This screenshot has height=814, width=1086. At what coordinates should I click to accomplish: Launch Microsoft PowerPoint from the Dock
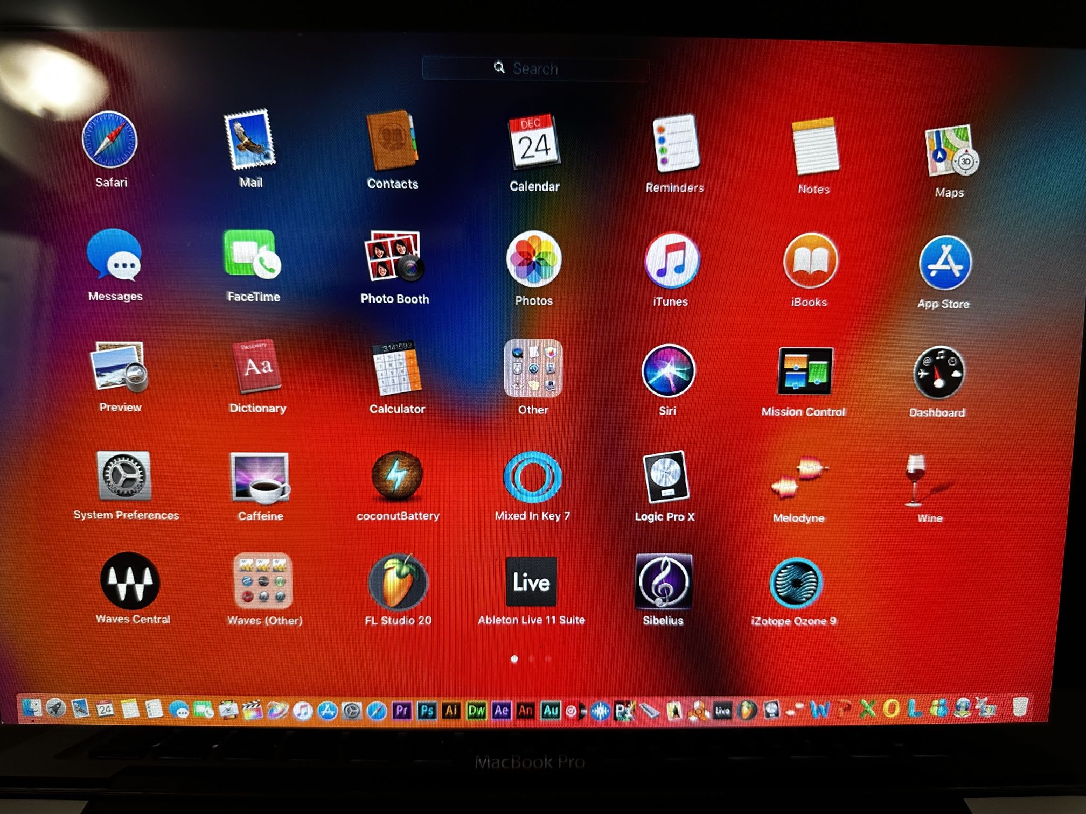[844, 710]
